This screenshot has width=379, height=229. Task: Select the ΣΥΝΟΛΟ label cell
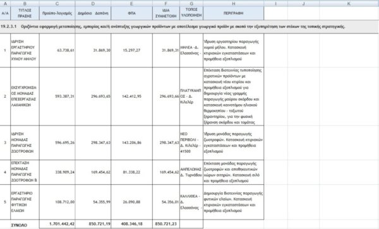(25, 225)
